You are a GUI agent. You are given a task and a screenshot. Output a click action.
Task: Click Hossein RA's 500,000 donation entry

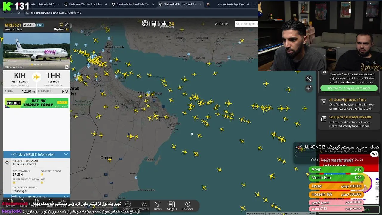(x=337, y=194)
